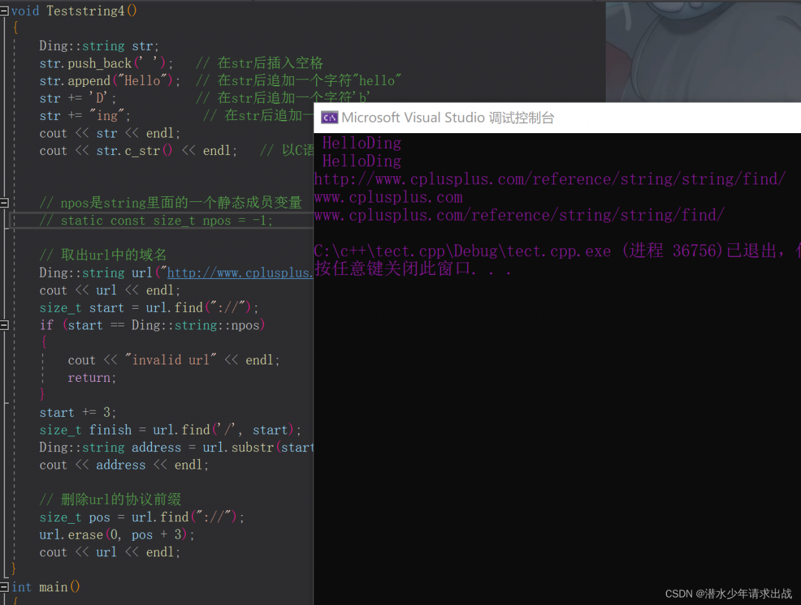The height and width of the screenshot is (605, 801).
Task: Click the 'size_t start = url.find' line
Action: pyautogui.click(x=149, y=307)
